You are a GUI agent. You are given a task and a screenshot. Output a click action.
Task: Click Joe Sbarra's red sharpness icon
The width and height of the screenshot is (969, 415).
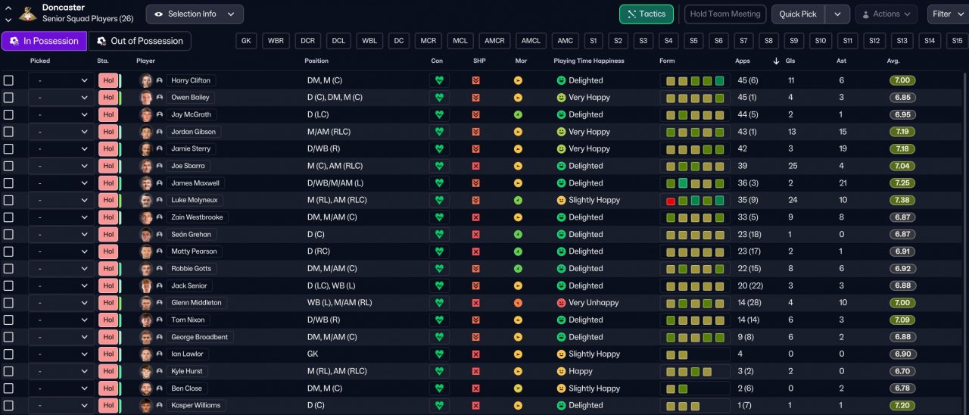pyautogui.click(x=476, y=166)
